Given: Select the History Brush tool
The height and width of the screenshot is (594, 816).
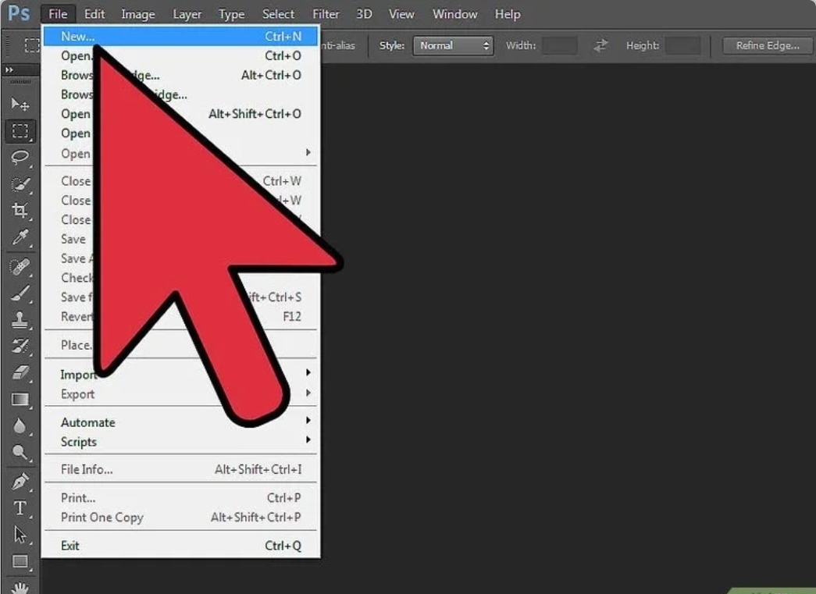Looking at the screenshot, I should point(20,347).
